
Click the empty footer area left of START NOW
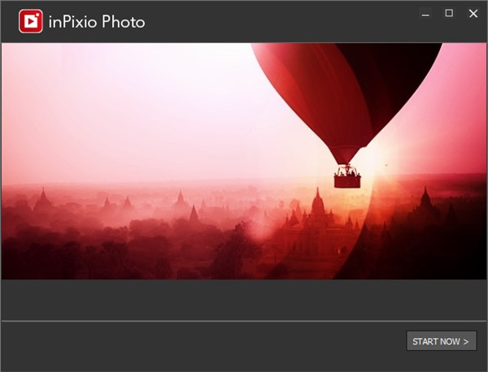(x=203, y=345)
